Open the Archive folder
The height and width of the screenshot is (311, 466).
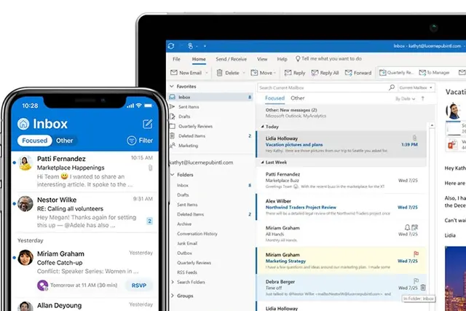(x=184, y=224)
